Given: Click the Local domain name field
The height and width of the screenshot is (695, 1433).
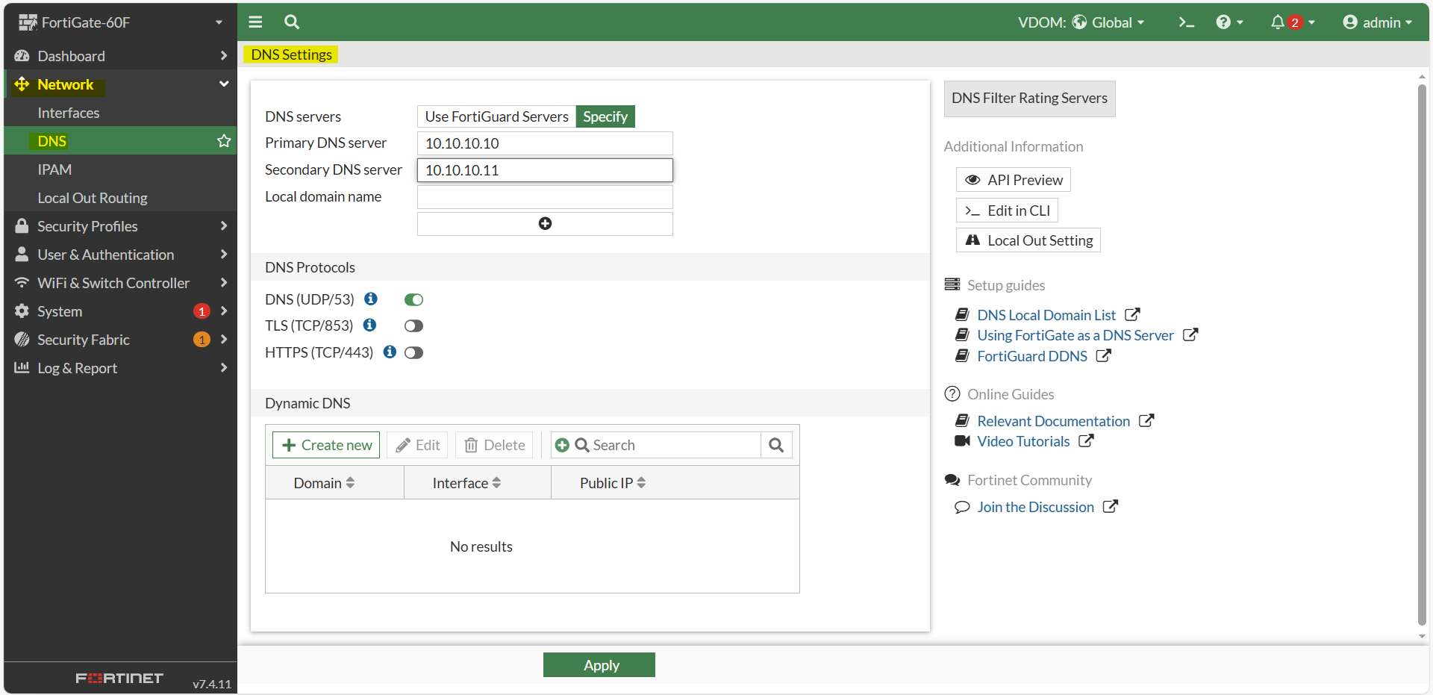Looking at the screenshot, I should click(545, 197).
